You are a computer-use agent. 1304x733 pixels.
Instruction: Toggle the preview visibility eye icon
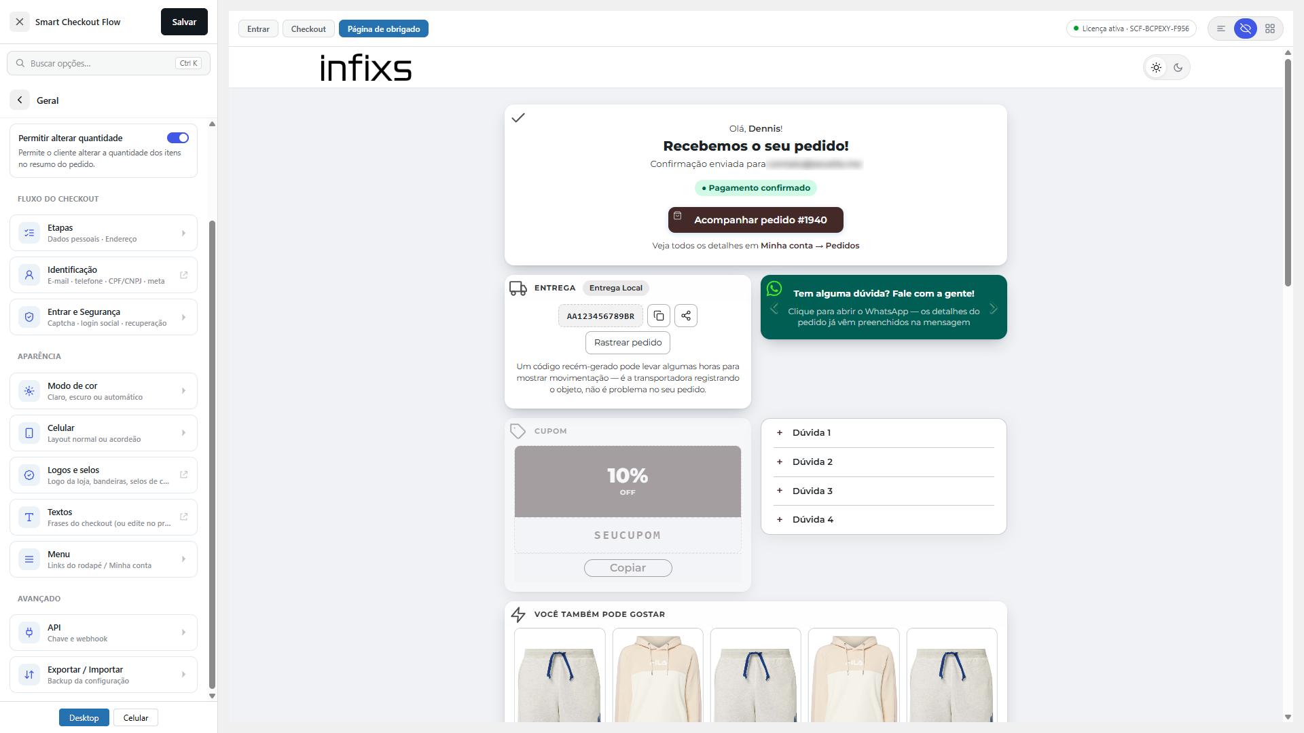click(1246, 29)
